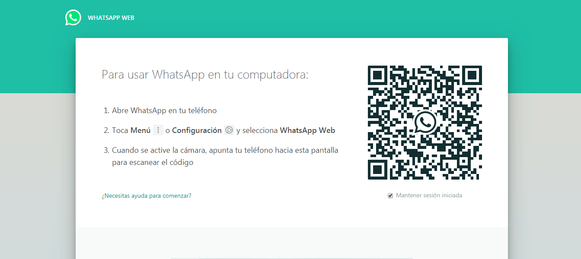This screenshot has width=581, height=259.
Task: Click the Mantener sesión iniciada label
Action: (x=429, y=196)
